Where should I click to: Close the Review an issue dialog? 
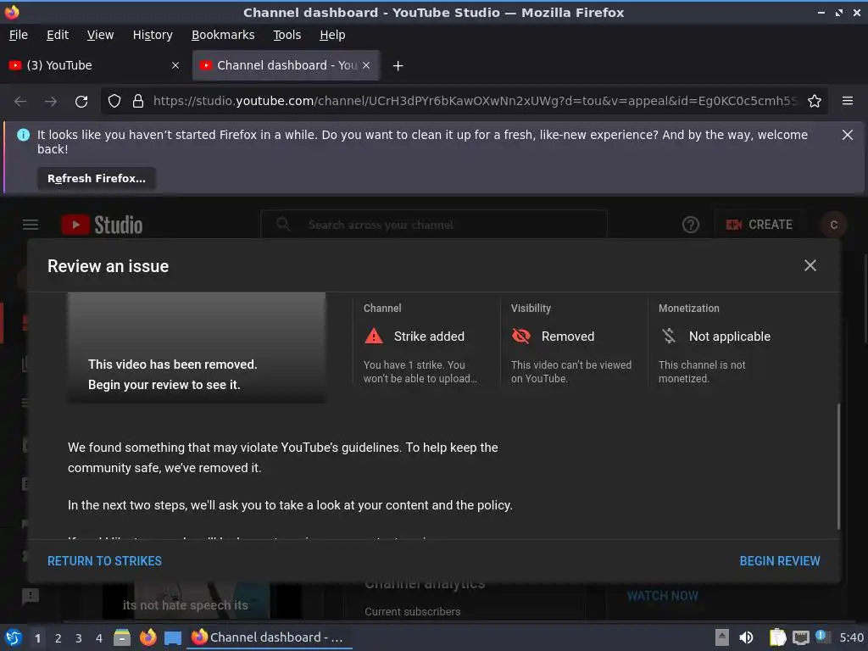[x=810, y=265]
